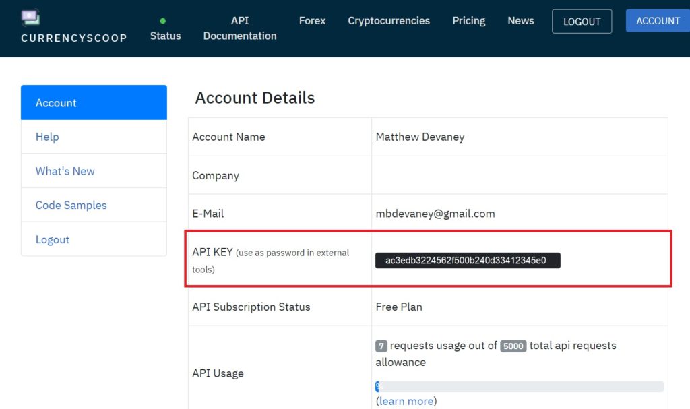Viewport: 690px width, 409px height.
Task: Open Help in the sidebar
Action: [94, 137]
